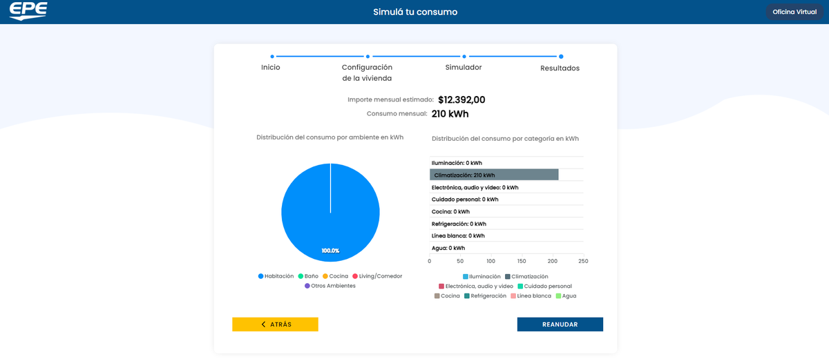
Task: Open the Oficina Virtual link
Action: click(x=794, y=12)
